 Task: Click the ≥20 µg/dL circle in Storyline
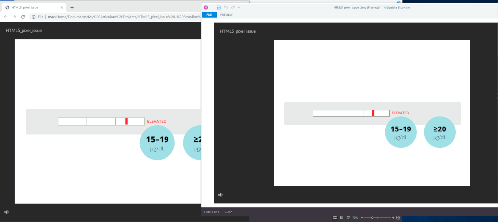click(440, 132)
